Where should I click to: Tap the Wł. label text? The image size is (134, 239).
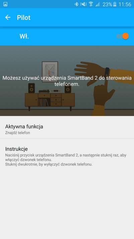[x=24, y=36]
